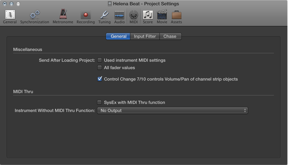Open Movie settings with clapperboard icon

[162, 17]
